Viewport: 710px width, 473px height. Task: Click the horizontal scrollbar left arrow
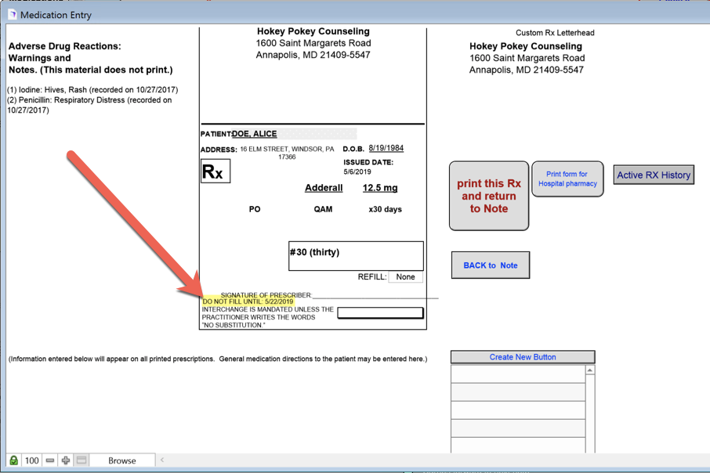162,460
